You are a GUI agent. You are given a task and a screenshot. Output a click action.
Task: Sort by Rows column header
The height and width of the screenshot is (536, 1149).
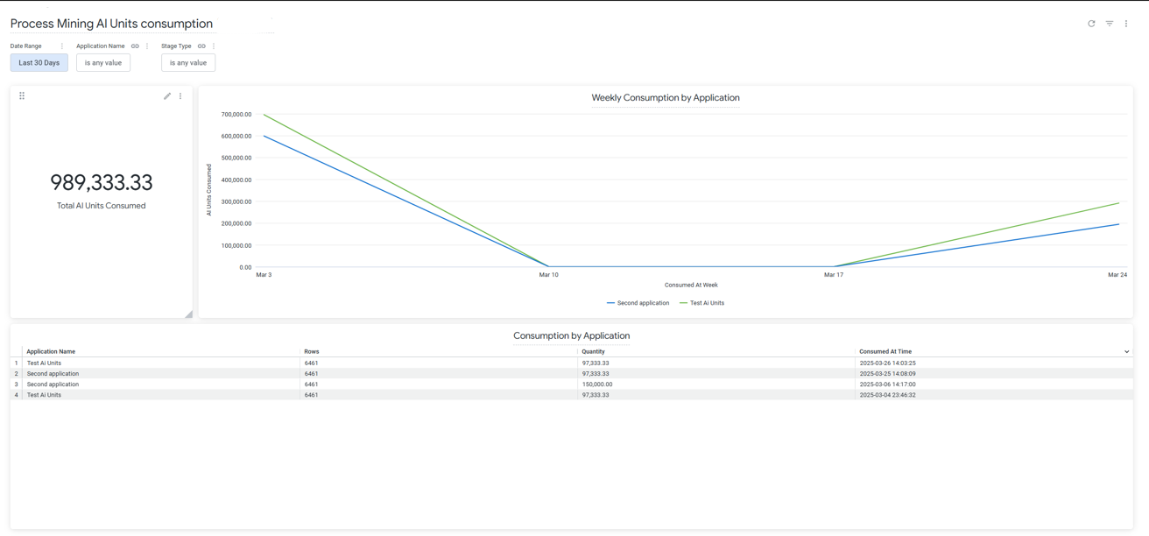click(312, 352)
